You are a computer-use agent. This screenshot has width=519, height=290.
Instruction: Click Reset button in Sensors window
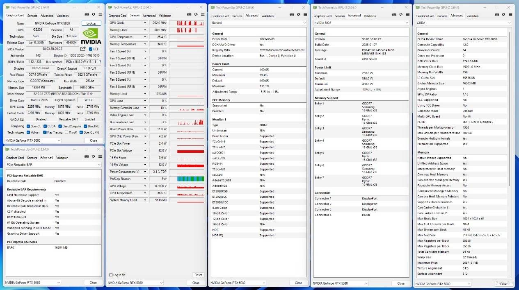click(198, 275)
